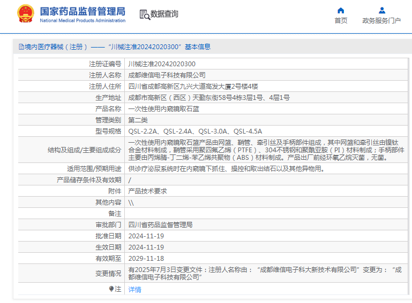Screen dimensions: 412x303
Task: Select model specs QSL-2.2A、QSL-2.4A value
Action: 195,131
